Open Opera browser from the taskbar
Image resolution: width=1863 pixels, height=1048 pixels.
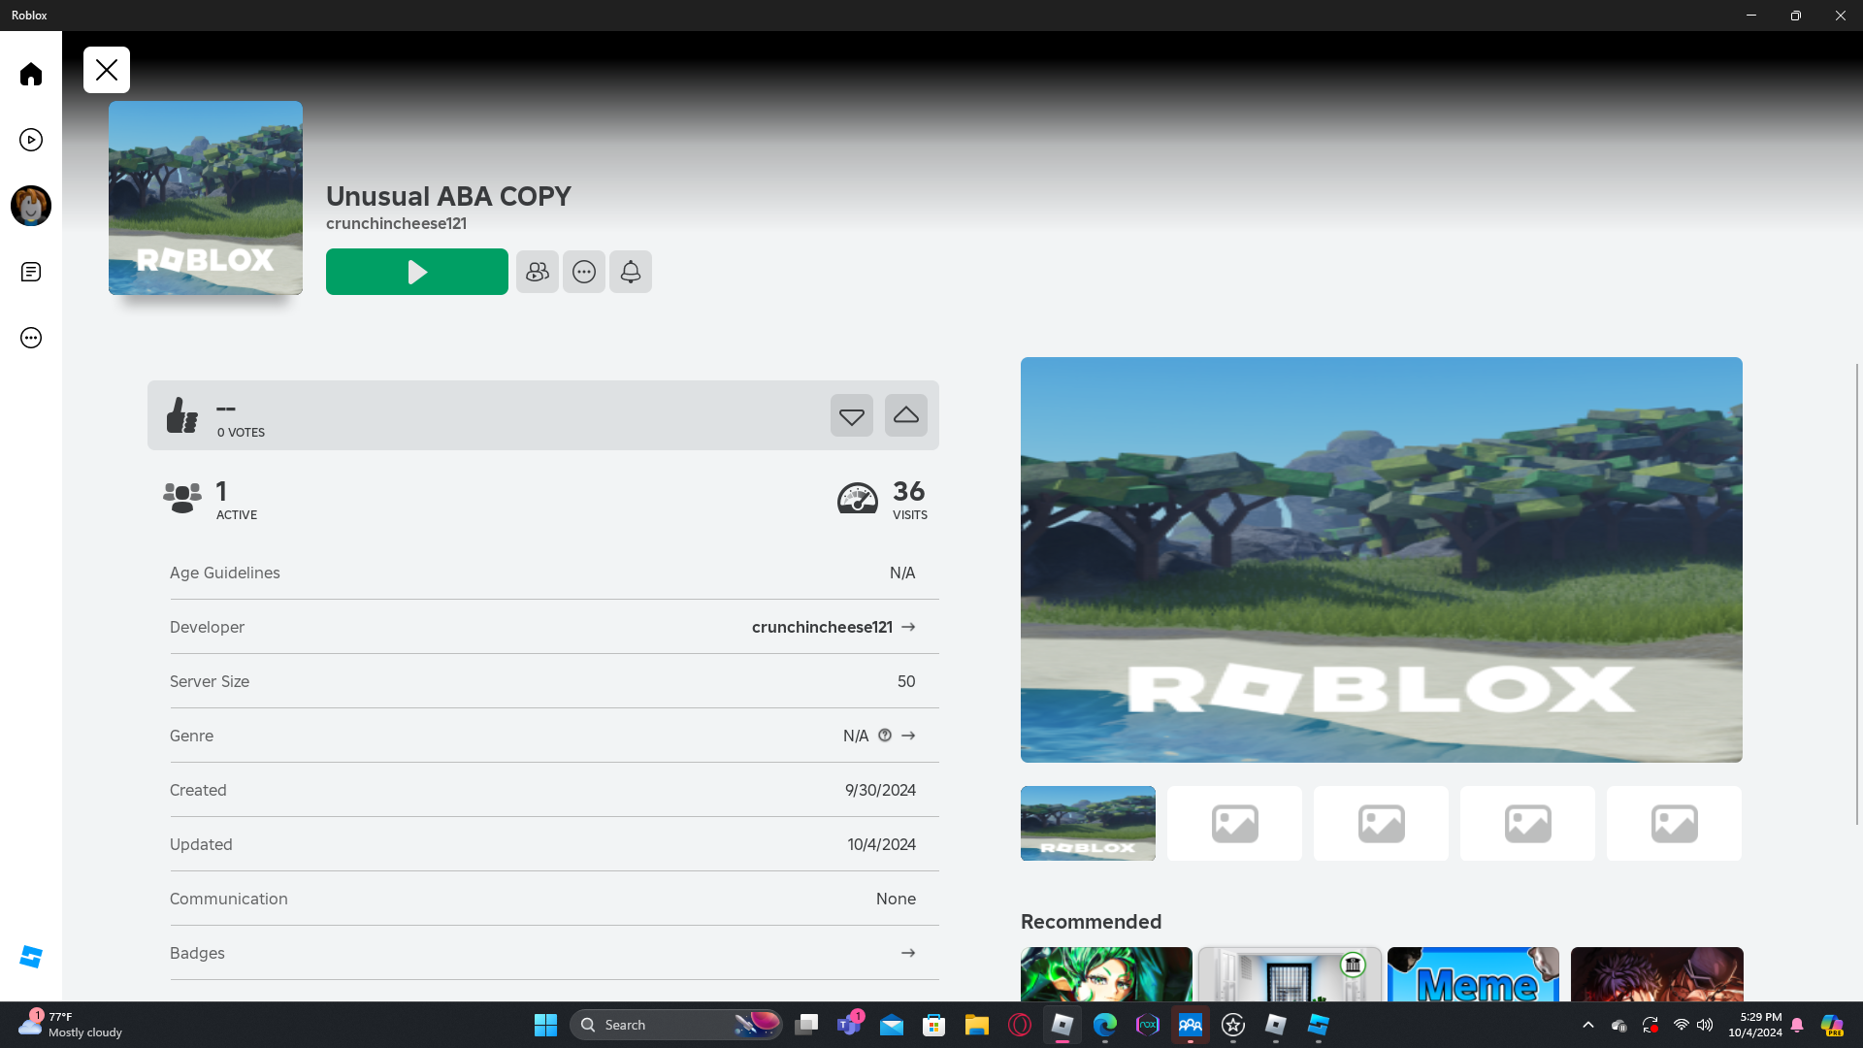pos(1020,1025)
